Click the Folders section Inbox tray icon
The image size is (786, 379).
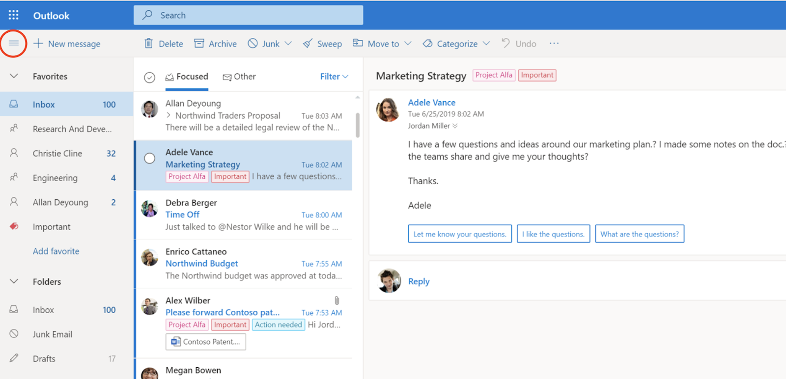[14, 309]
